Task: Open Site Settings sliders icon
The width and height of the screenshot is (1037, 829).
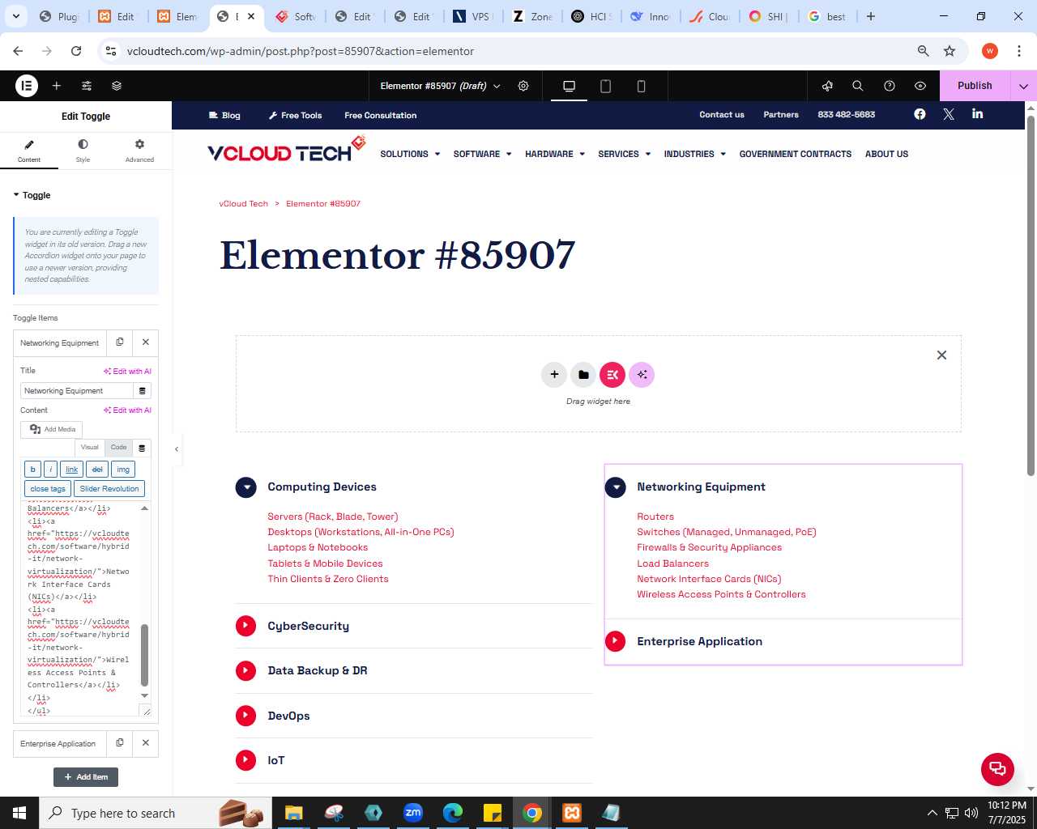Action: [87, 86]
